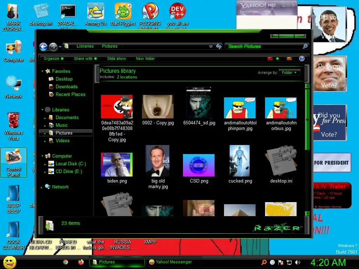
Task: Open the Organize menu
Action: [x=54, y=58]
